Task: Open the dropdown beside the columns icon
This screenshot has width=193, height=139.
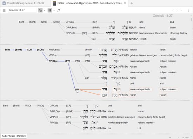Action: point(54,10)
